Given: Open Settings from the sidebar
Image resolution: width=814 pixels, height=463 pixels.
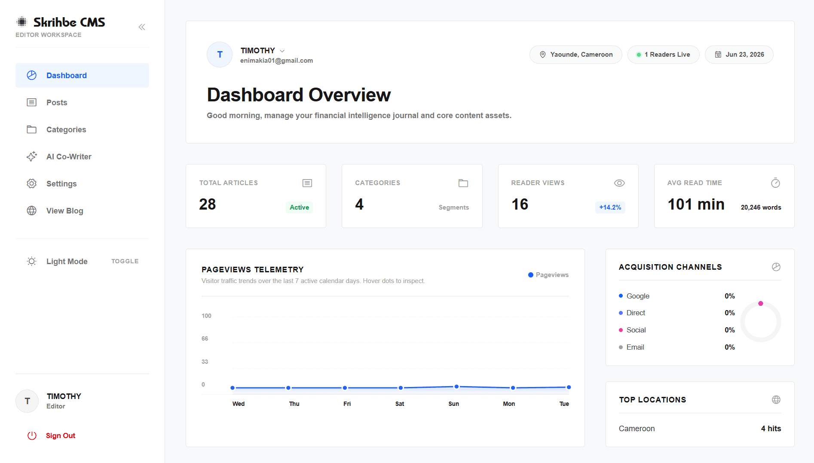Looking at the screenshot, I should pyautogui.click(x=82, y=184).
